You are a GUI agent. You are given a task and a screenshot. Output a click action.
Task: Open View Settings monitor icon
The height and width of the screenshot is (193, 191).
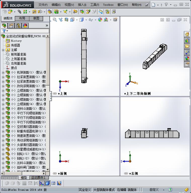(x=115, y=20)
